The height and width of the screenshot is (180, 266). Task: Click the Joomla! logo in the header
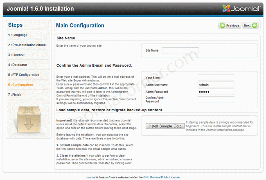[x=241, y=9]
